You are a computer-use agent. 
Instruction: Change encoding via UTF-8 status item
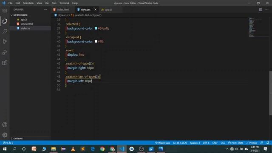206,143
